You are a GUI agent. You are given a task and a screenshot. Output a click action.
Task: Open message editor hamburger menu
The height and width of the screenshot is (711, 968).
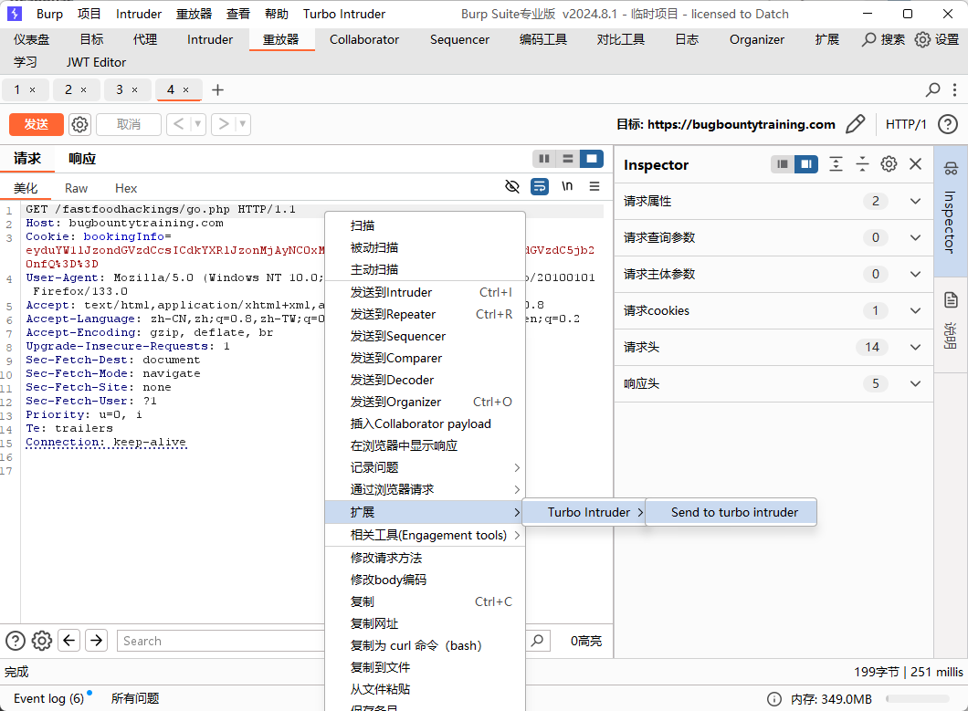(594, 186)
